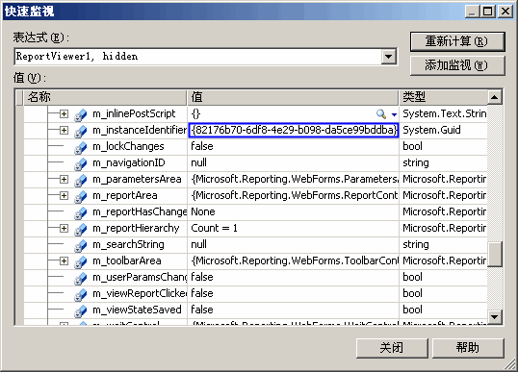This screenshot has width=518, height=372.
Task: Click the false value of m_userParamsChang
Action: tap(202, 277)
